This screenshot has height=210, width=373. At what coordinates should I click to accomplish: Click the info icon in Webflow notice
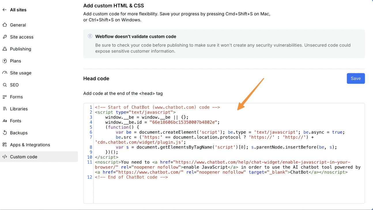tap(90, 36)
